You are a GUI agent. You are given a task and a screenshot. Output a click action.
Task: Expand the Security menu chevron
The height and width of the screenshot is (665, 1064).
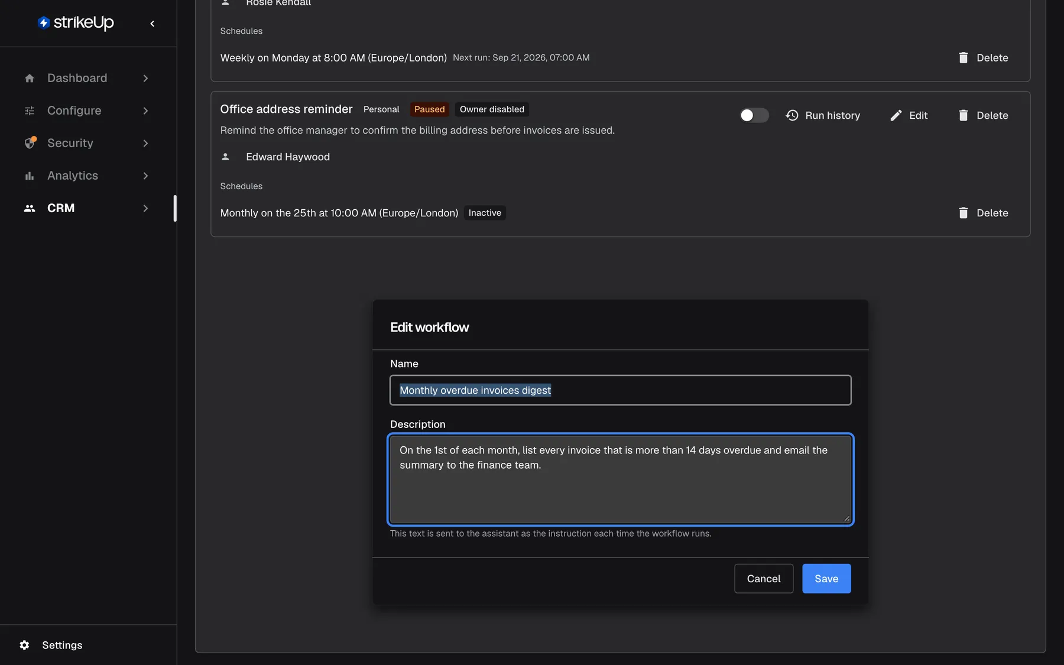[145, 143]
